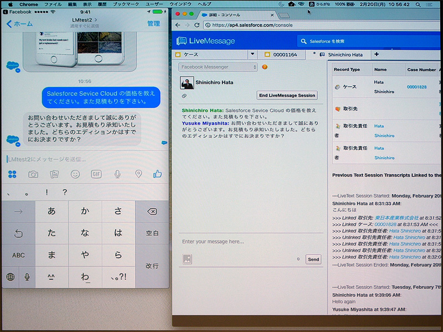Click the Apple menu icon
The height and width of the screenshot is (332, 443).
(11, 4)
